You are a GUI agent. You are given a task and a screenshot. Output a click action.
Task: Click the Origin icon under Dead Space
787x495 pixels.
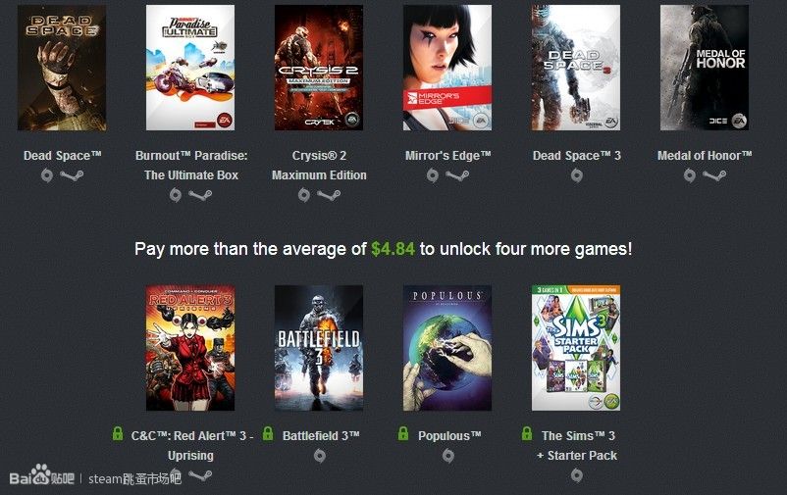(x=47, y=175)
